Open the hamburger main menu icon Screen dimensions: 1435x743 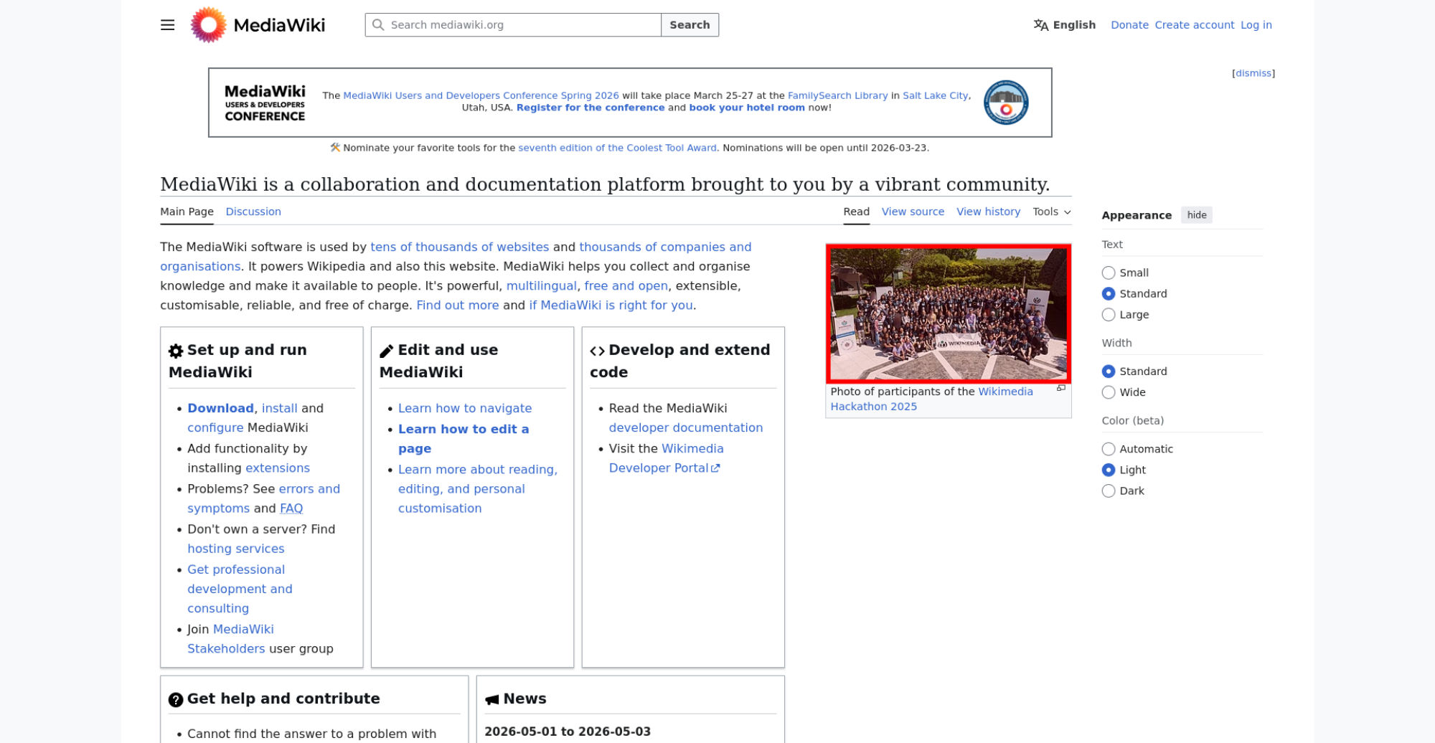pos(167,25)
